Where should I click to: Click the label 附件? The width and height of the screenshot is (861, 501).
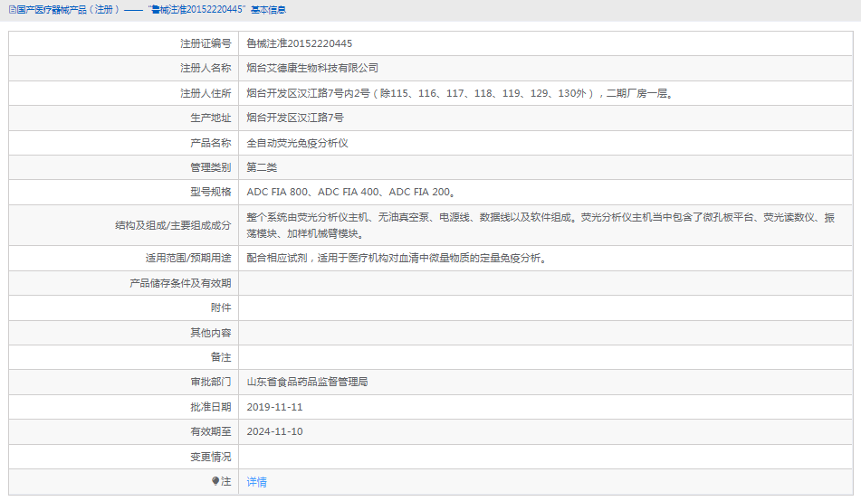pos(221,307)
